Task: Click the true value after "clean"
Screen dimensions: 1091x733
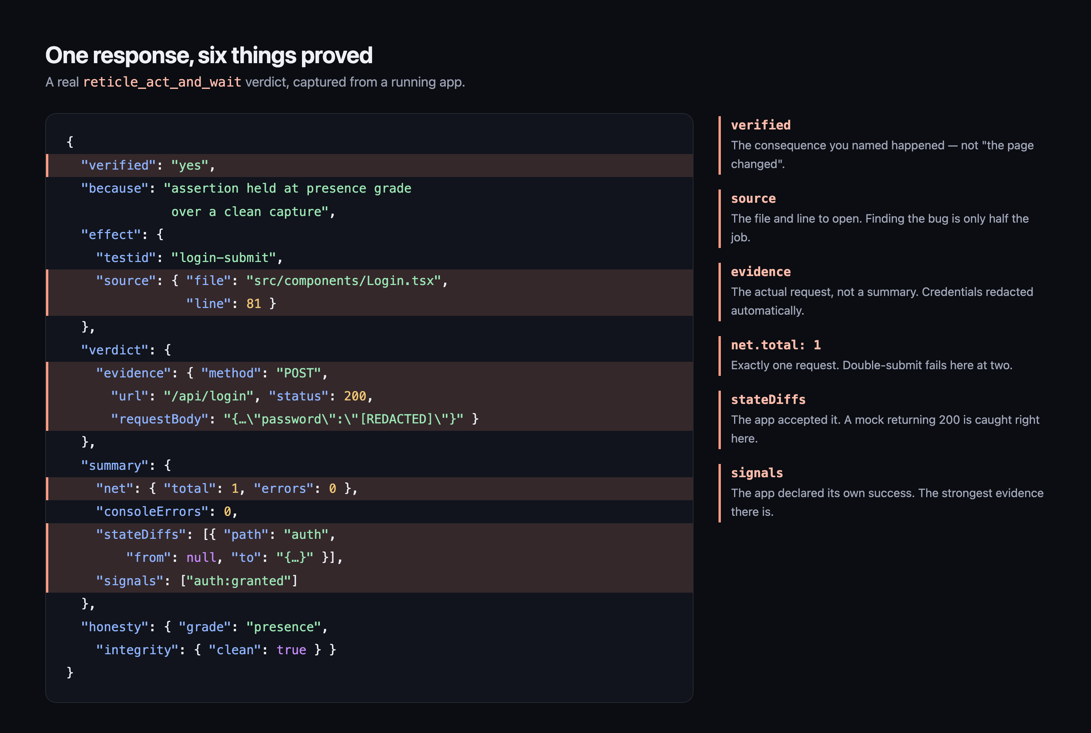Action: tap(291, 650)
